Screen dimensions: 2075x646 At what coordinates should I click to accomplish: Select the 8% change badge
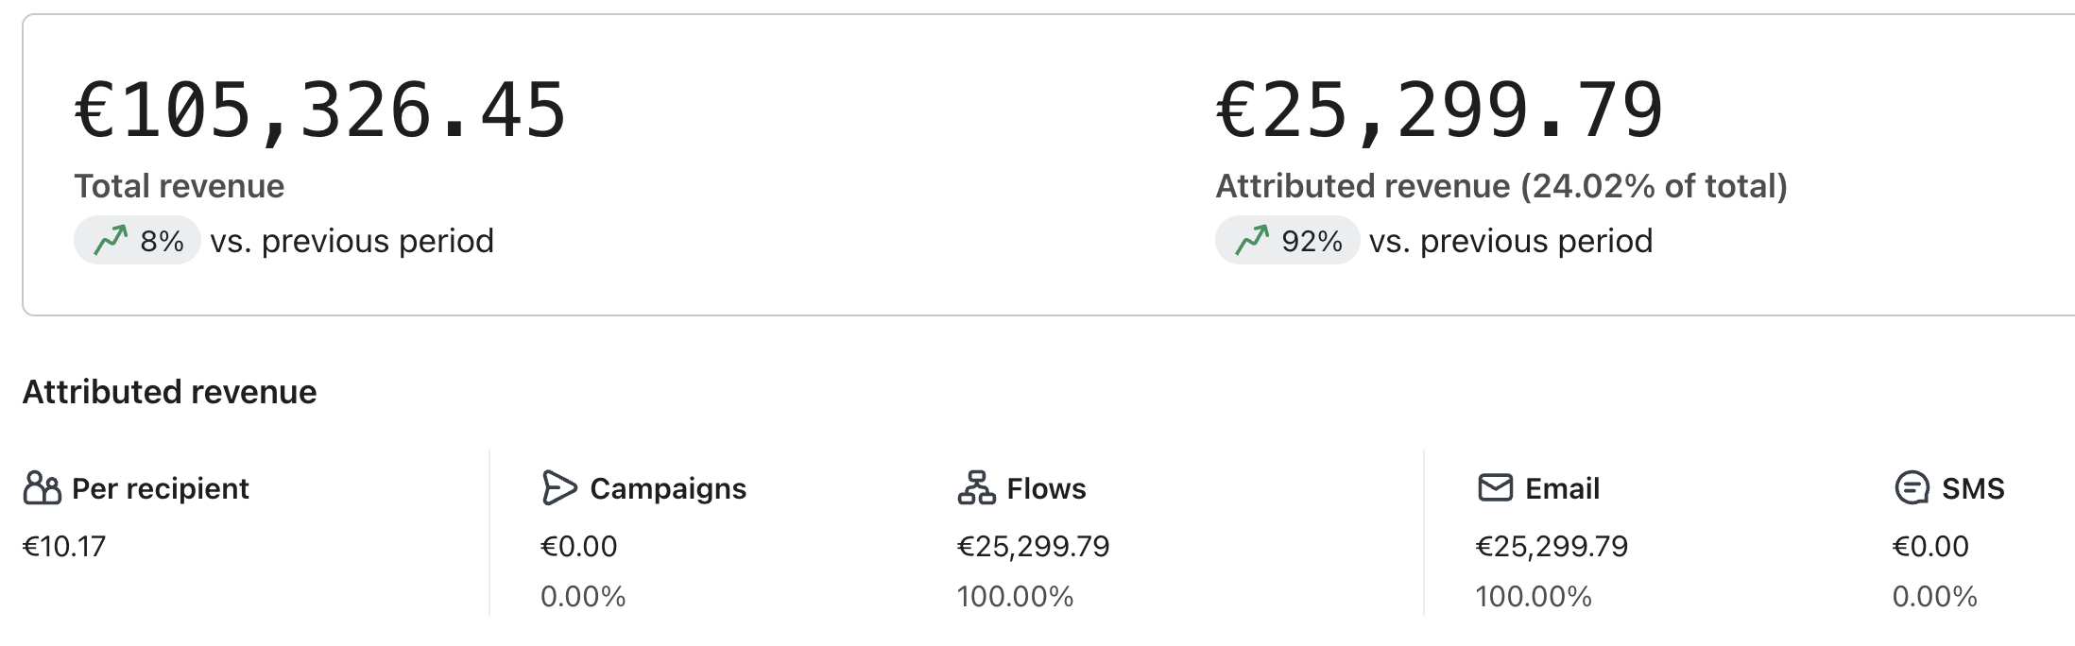[x=137, y=241]
